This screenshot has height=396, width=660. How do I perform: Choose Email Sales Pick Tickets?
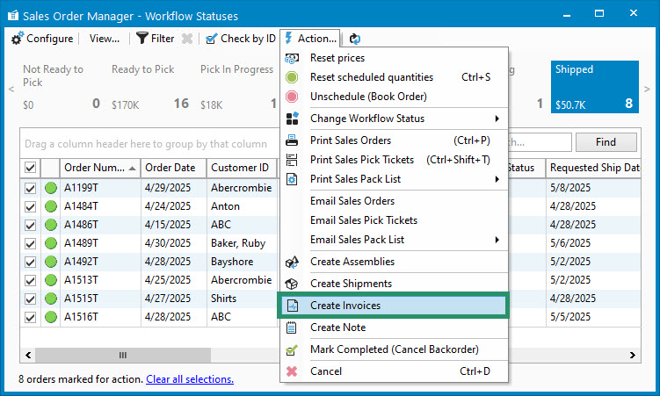[x=394, y=220]
